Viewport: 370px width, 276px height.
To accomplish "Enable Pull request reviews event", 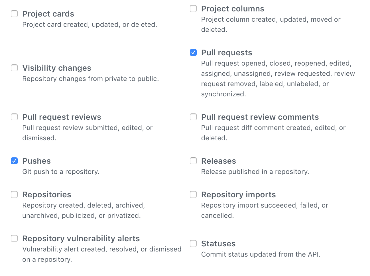I will (14, 117).
